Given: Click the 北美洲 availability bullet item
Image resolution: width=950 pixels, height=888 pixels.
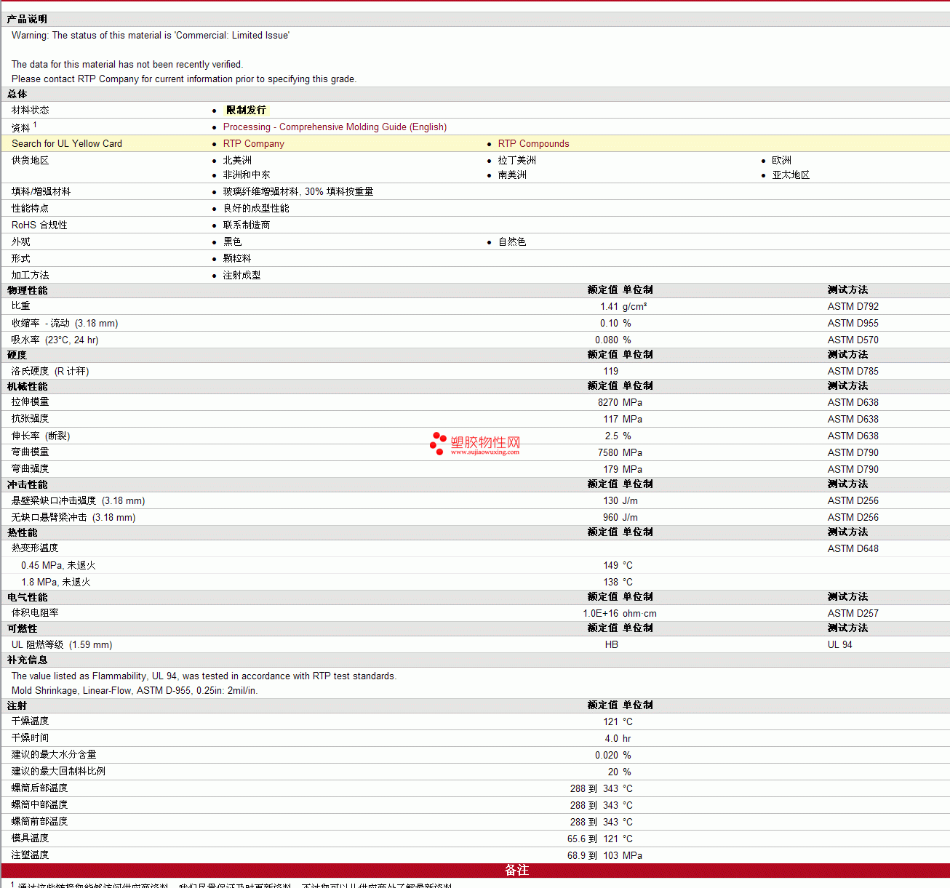Looking at the screenshot, I should point(237,160).
